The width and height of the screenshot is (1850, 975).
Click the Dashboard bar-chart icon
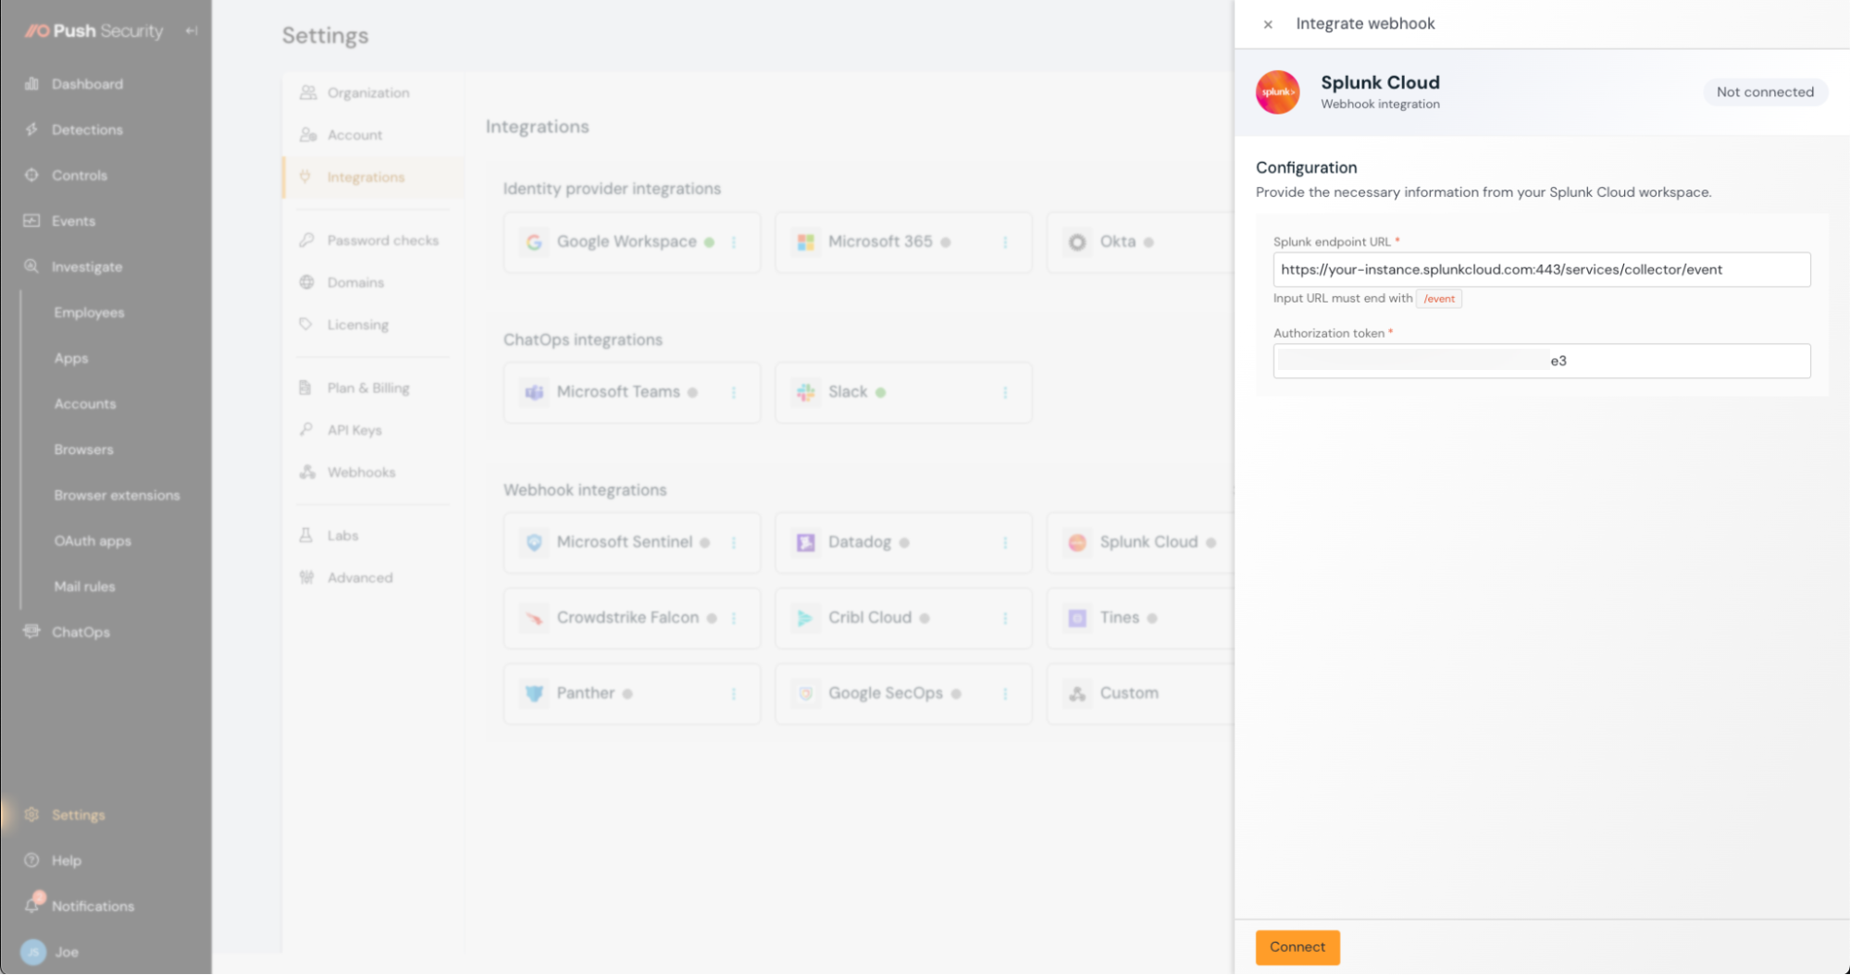[31, 84]
